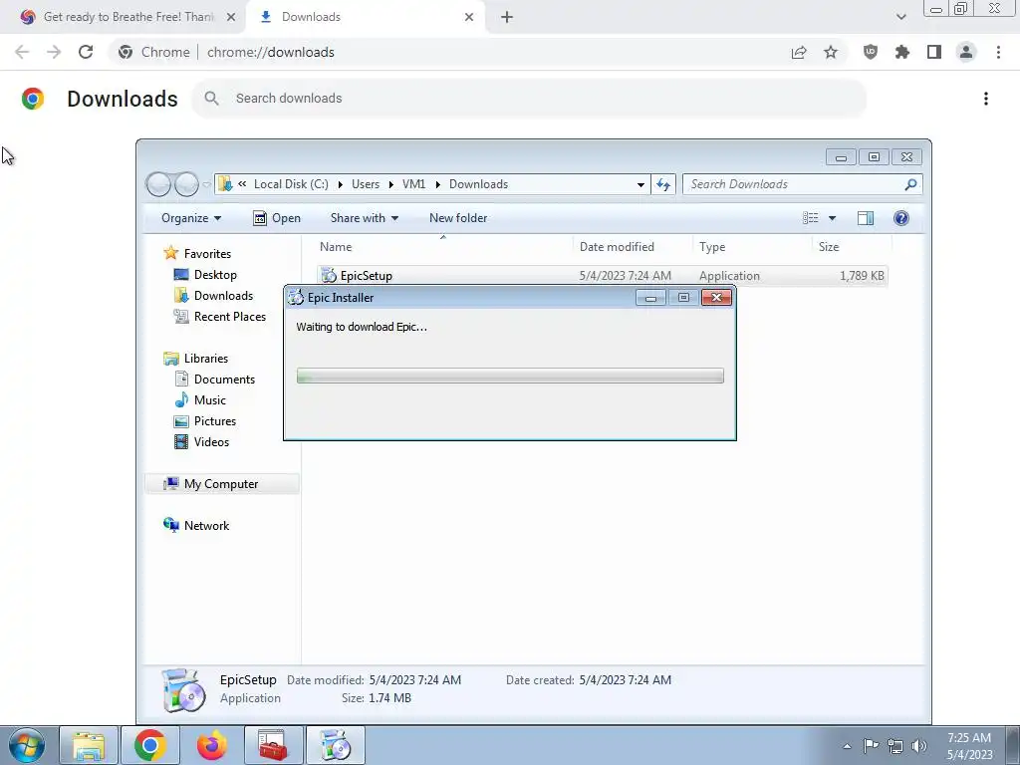1020x765 pixels.
Task: Open Explorer recent pages dropdown arrow
Action: (x=207, y=184)
